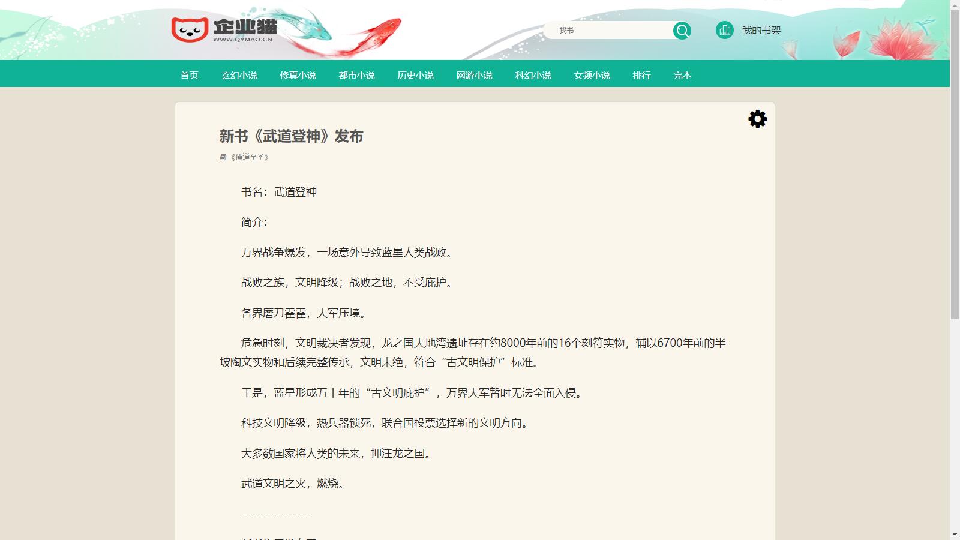Open the 我的书架 bookshelf icon
Screen dimensions: 960x540
coord(725,29)
